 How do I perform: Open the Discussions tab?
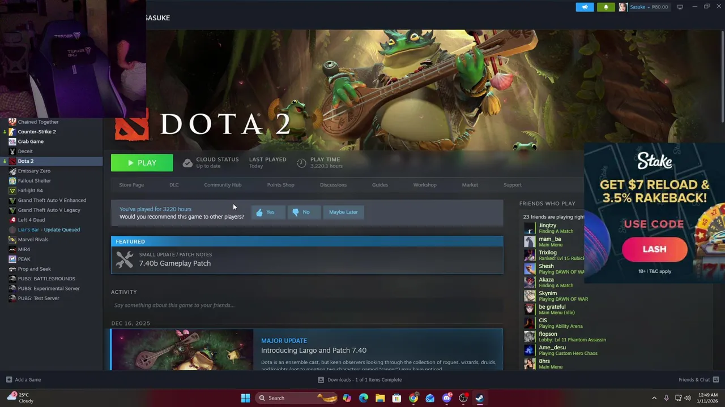pyautogui.click(x=333, y=185)
